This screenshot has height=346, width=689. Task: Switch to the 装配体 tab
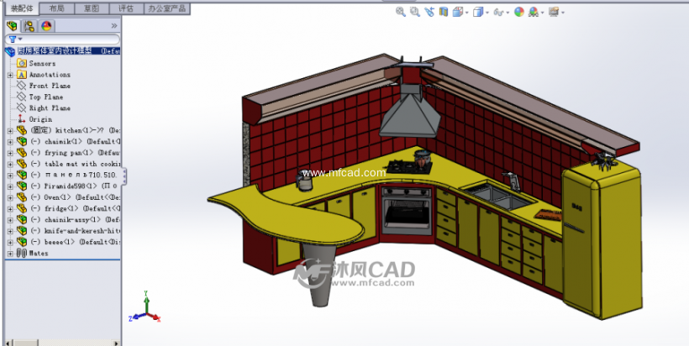[22, 8]
